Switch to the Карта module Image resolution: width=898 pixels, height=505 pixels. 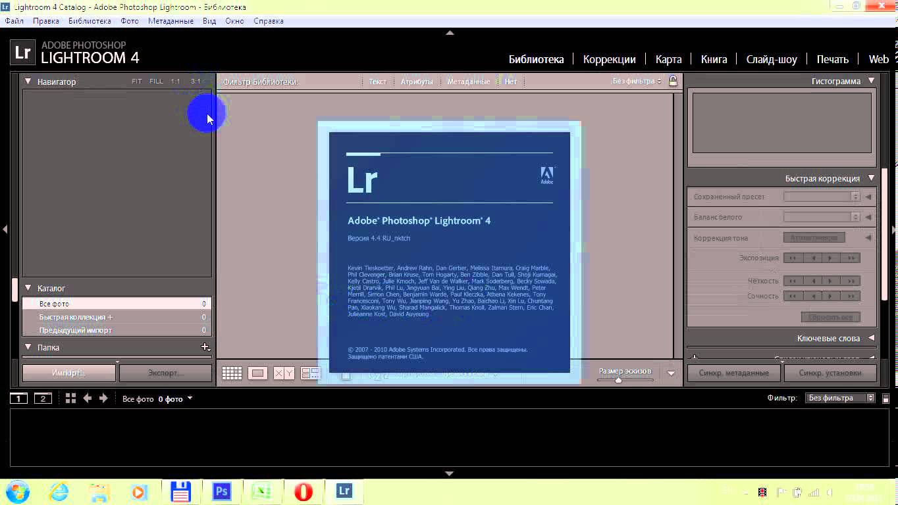pos(668,59)
